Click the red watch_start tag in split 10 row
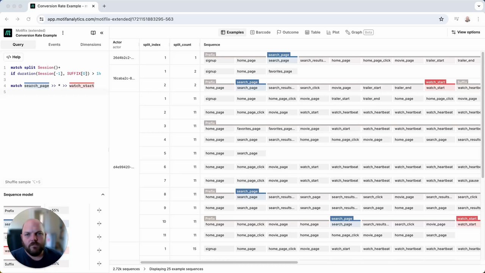The height and width of the screenshot is (273, 485). click(467, 218)
